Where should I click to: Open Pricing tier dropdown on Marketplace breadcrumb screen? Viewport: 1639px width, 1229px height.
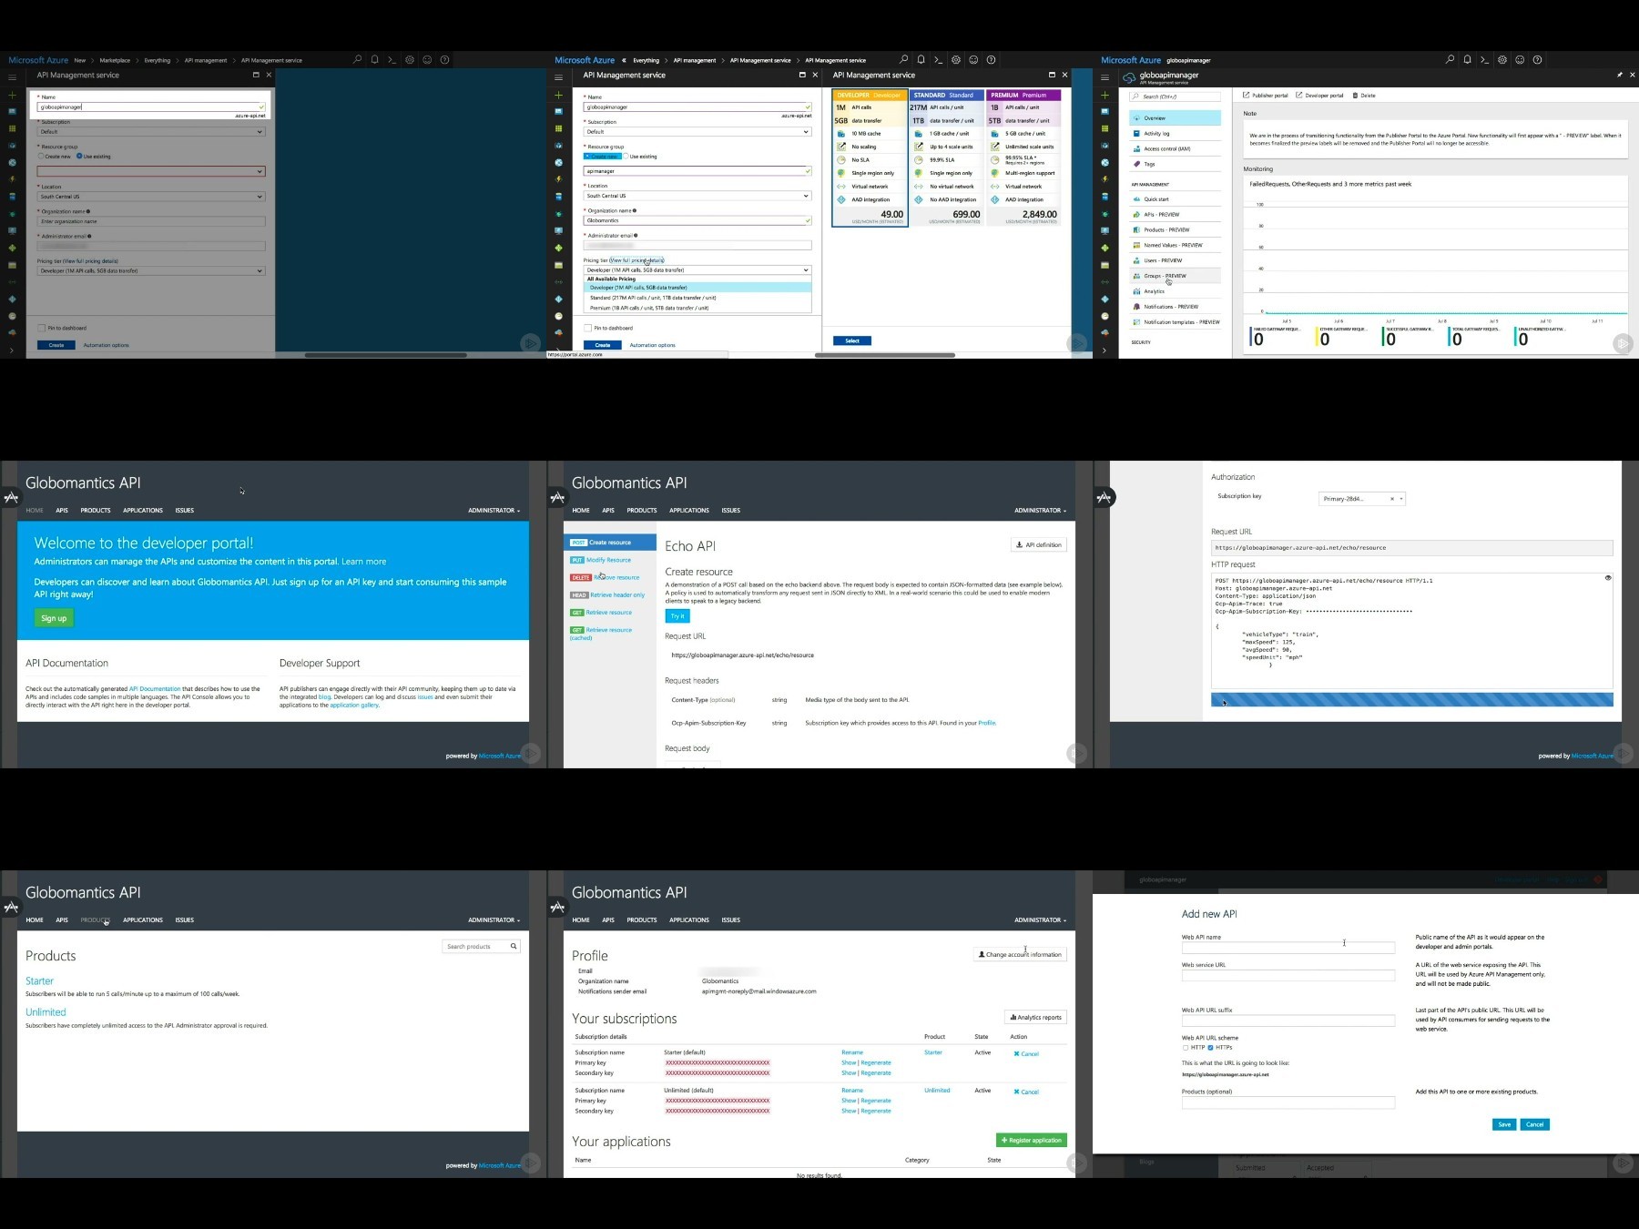(x=151, y=271)
